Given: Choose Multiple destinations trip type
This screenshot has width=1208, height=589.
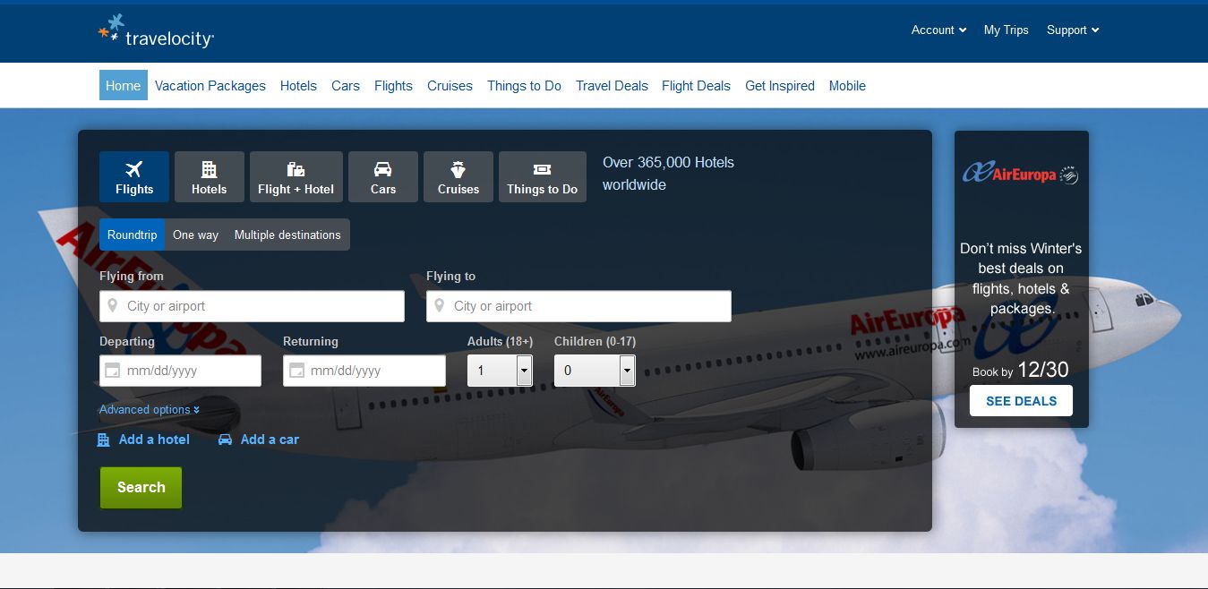Looking at the screenshot, I should click(x=287, y=235).
